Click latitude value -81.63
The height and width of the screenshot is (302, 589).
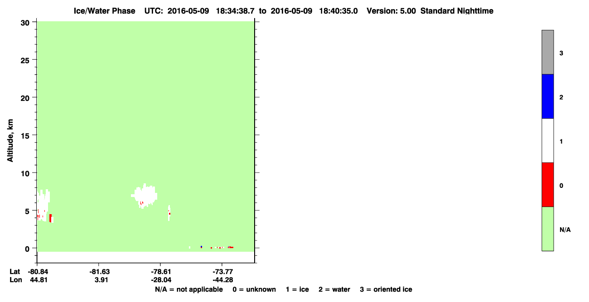99,272
